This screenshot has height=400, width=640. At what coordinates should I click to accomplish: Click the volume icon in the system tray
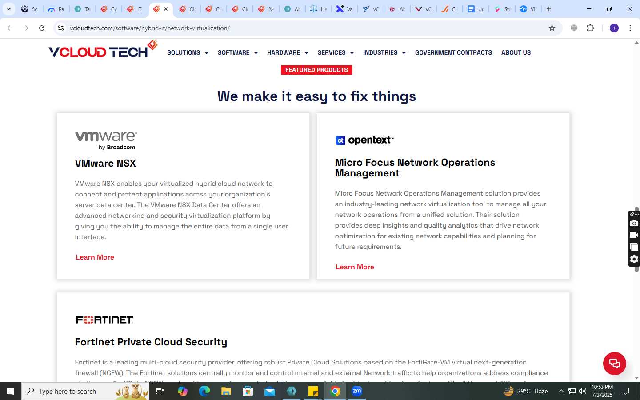tap(583, 391)
